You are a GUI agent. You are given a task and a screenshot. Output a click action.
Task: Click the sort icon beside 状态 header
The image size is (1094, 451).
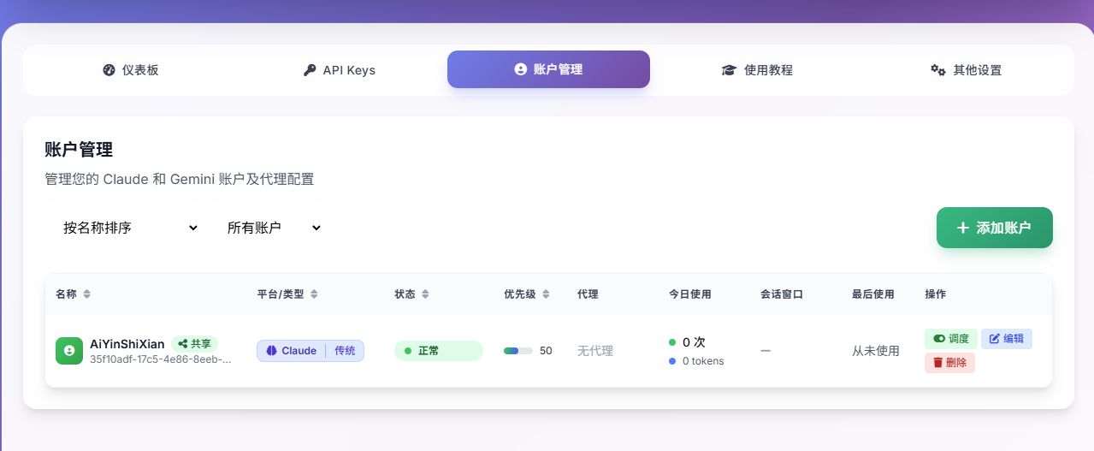pos(425,294)
